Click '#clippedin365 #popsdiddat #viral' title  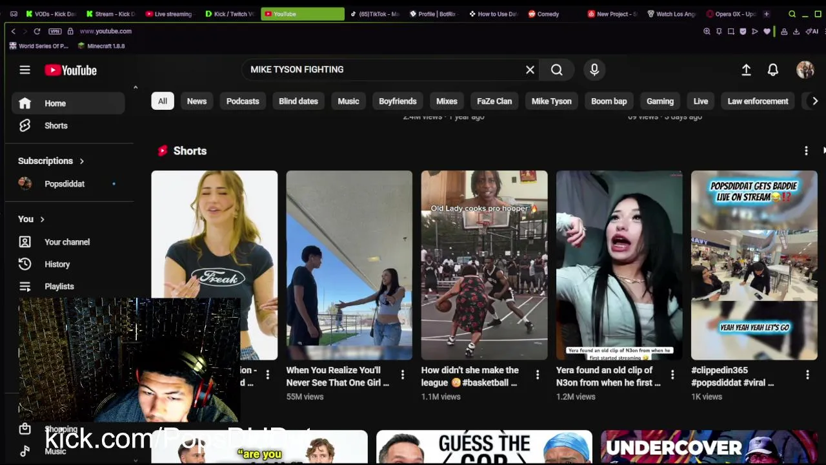point(732,377)
